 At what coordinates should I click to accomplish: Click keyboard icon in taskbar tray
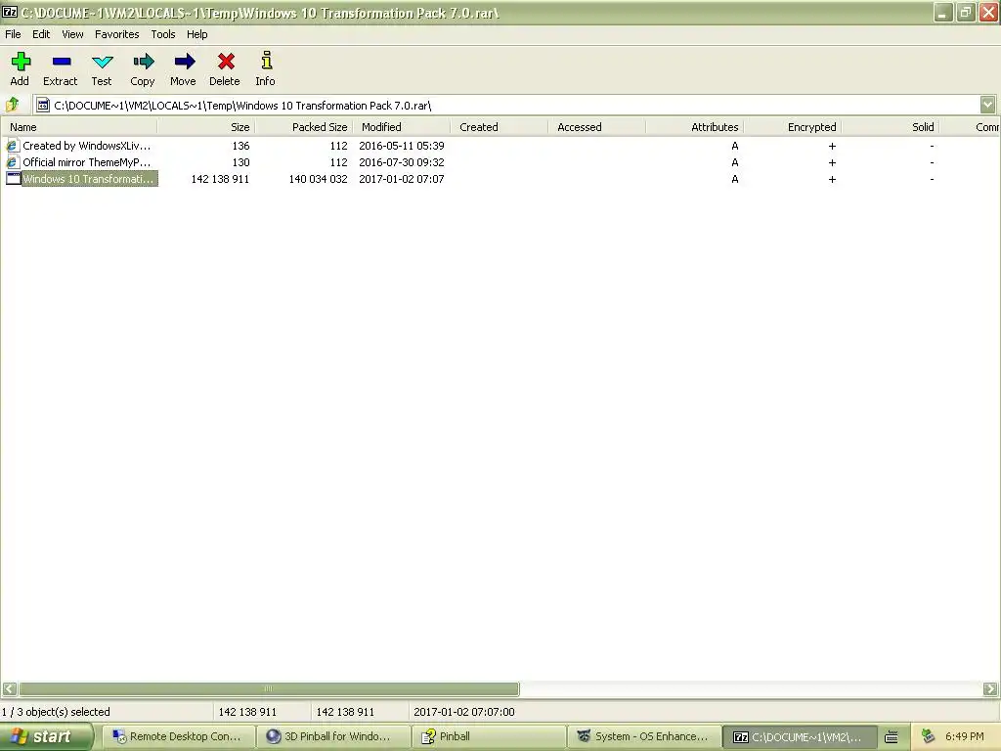(x=892, y=737)
